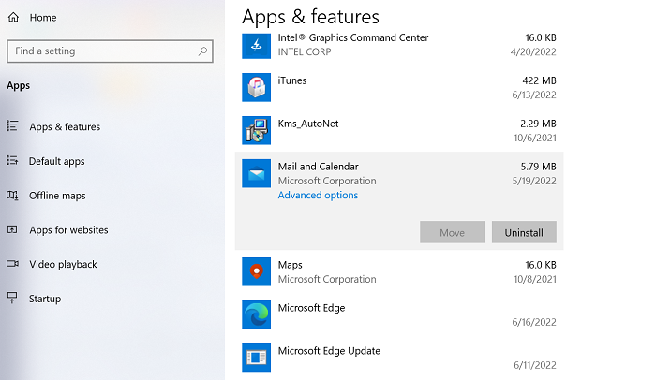Open the Apps & features section
Viewport: 656px width, 380px height.
point(65,126)
